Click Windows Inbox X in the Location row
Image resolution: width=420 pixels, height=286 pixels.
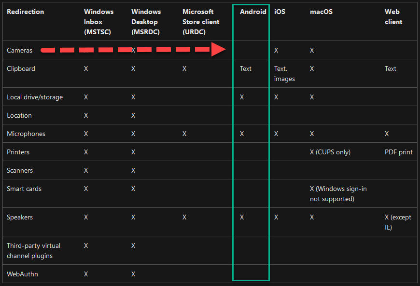[86, 116]
